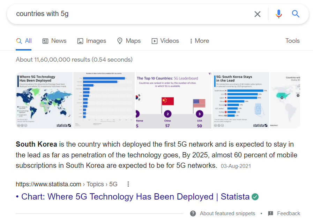Viewport: 313px width, 218px height.
Task: Select the All results tab
Action: [x=24, y=41]
